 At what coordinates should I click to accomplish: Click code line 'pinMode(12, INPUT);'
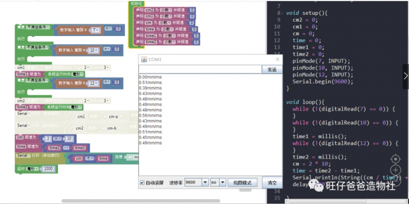coord(323,75)
